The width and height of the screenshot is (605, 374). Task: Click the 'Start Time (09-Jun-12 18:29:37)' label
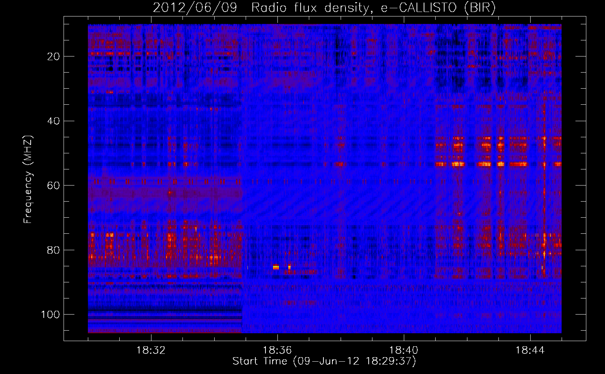[x=324, y=361]
